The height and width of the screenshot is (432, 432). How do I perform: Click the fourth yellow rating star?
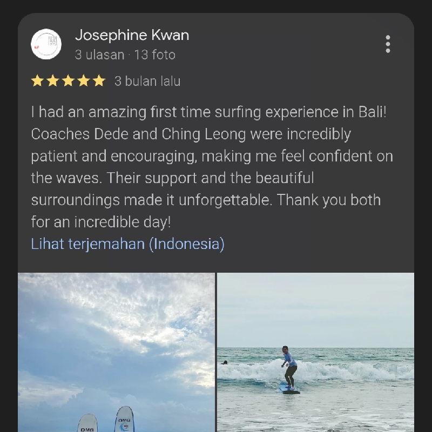(84, 81)
